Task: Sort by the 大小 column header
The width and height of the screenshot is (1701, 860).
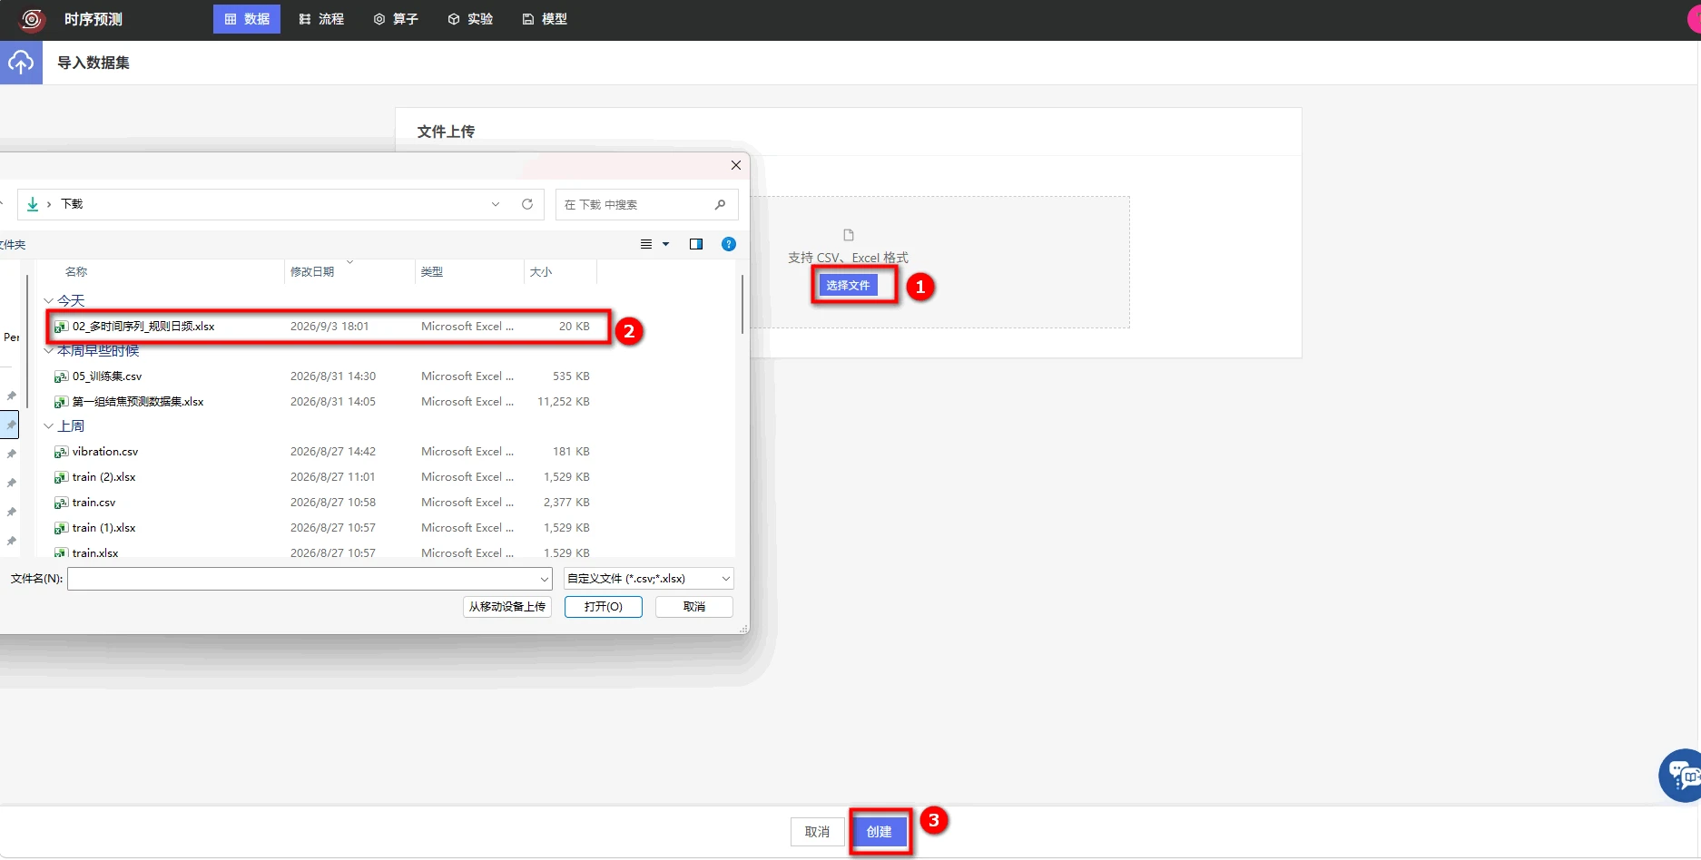Action: (x=541, y=271)
